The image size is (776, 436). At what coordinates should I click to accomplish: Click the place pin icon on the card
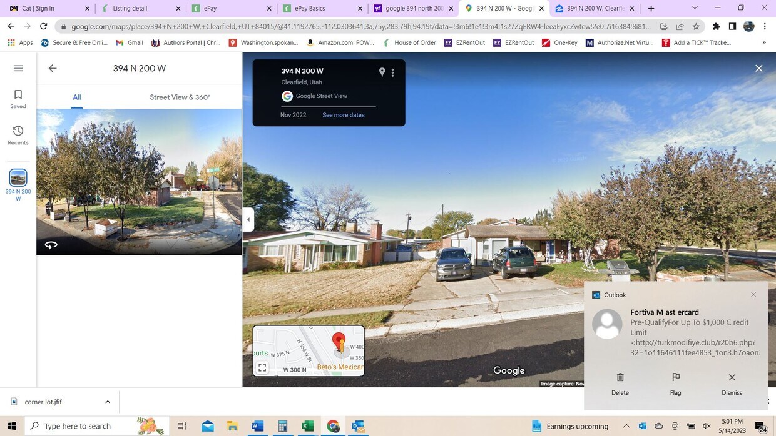pyautogui.click(x=382, y=72)
